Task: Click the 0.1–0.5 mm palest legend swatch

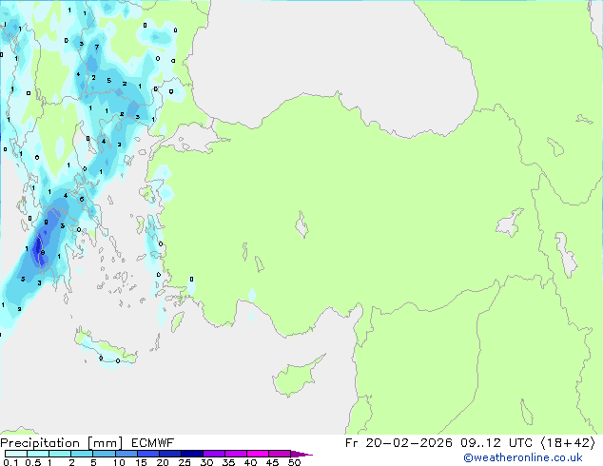Action: pos(16,454)
